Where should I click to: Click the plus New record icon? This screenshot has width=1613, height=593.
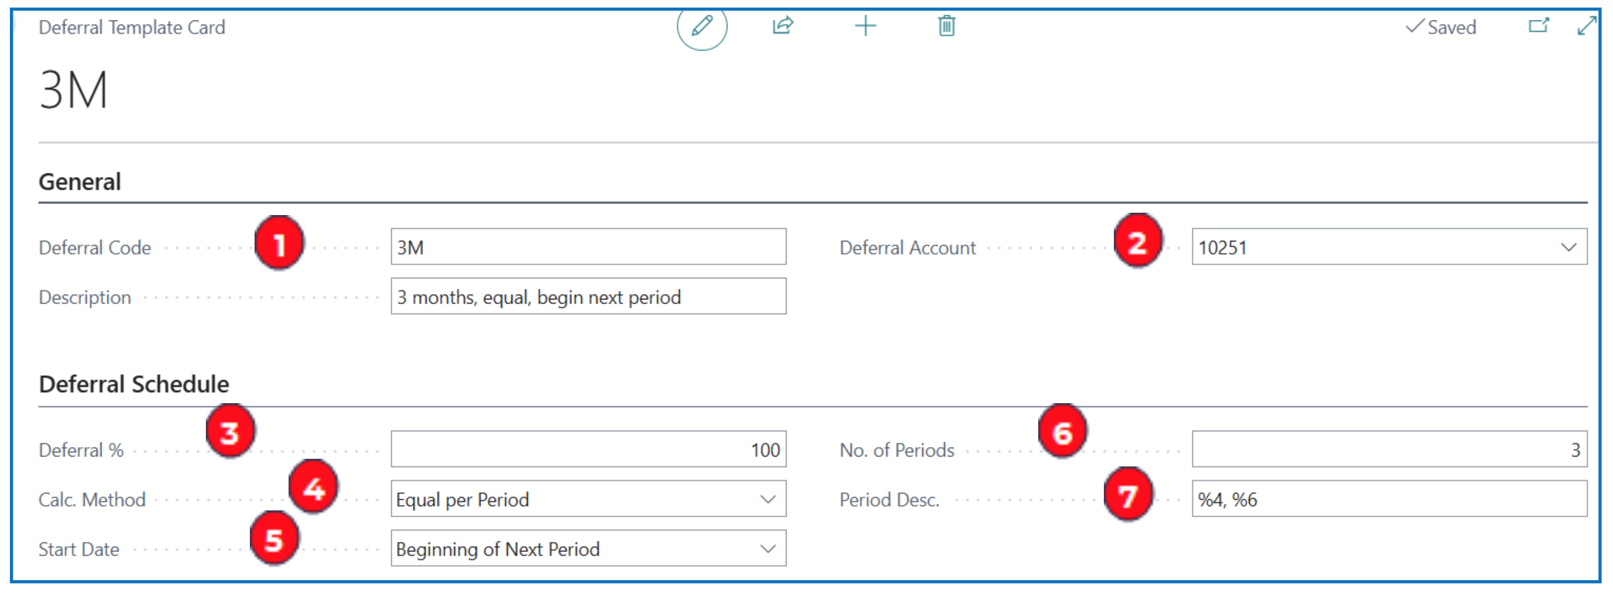click(x=865, y=26)
